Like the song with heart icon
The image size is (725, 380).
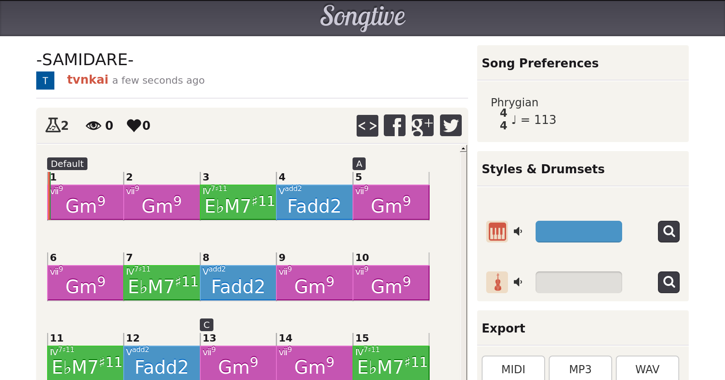[x=134, y=125]
